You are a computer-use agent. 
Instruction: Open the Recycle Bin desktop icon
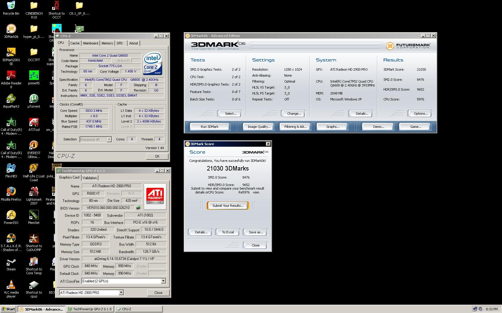coord(11,8)
